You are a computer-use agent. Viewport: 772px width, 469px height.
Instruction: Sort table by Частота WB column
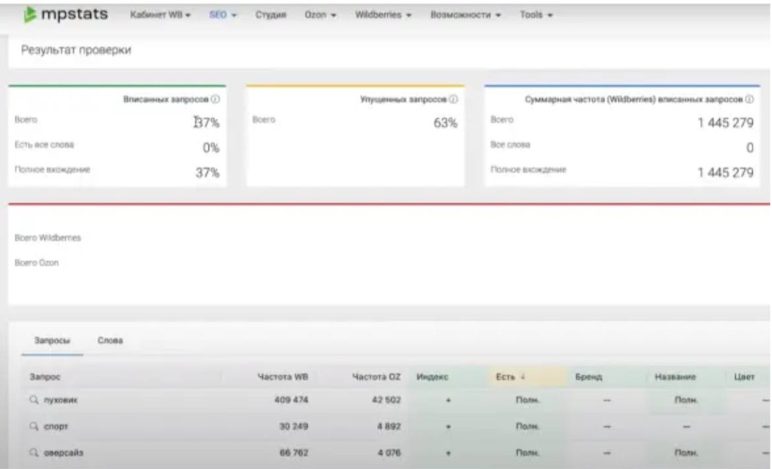point(282,377)
